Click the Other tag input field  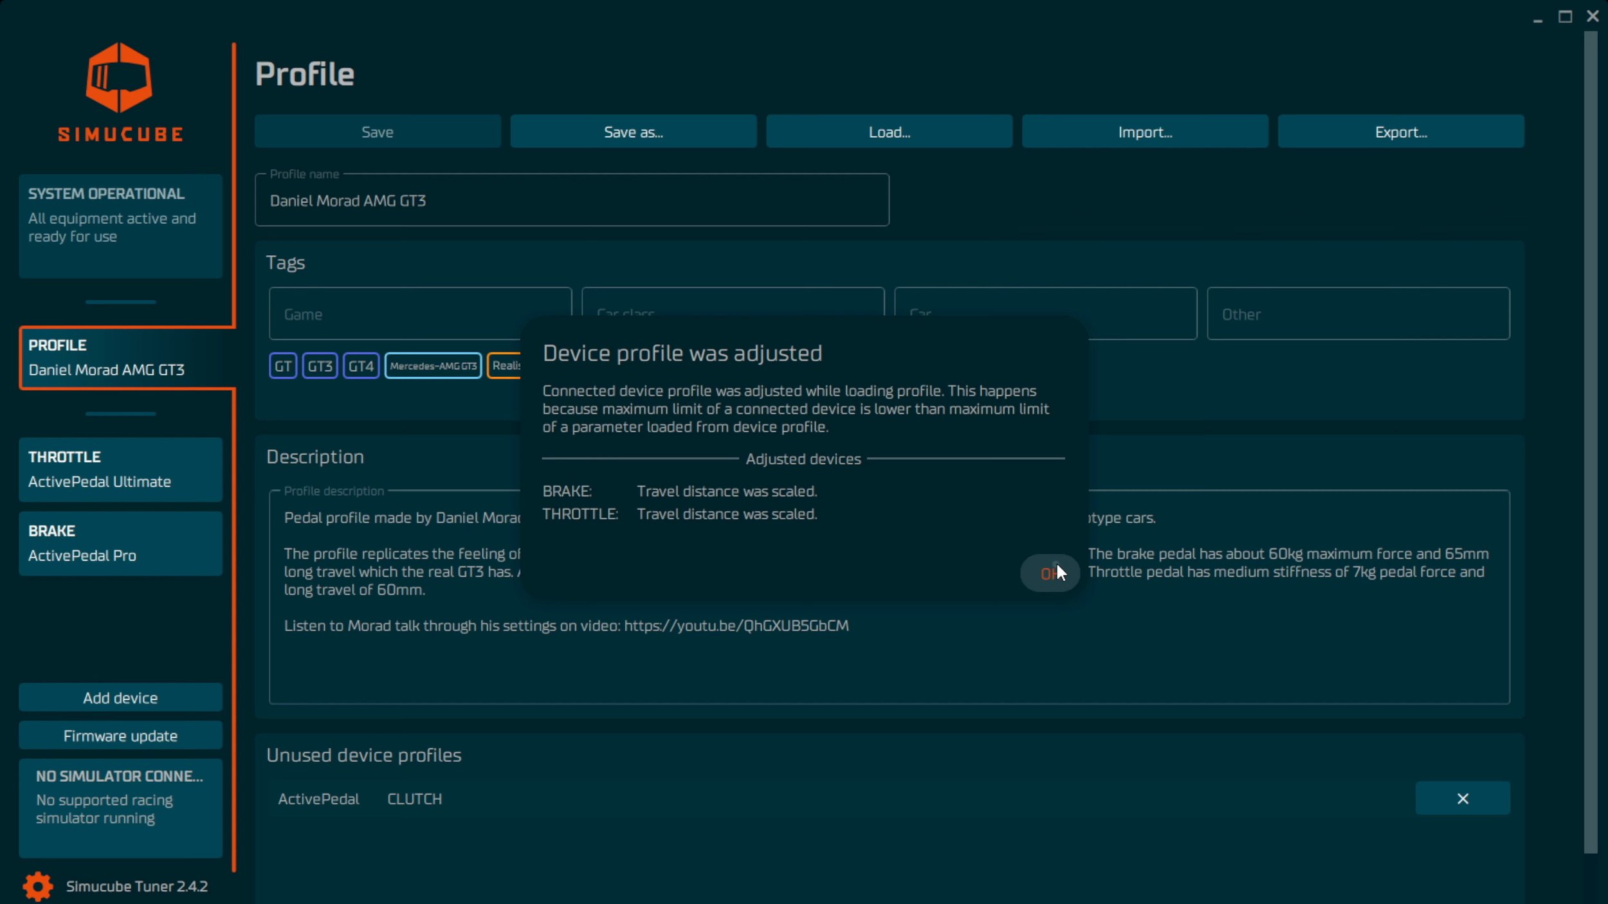click(x=1358, y=314)
